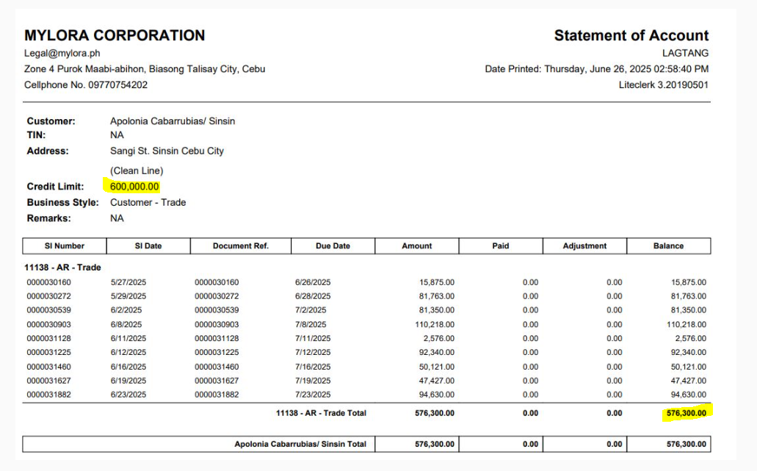Click the SI date 6/23/2025
Image resolution: width=757 pixels, height=471 pixels.
click(128, 395)
